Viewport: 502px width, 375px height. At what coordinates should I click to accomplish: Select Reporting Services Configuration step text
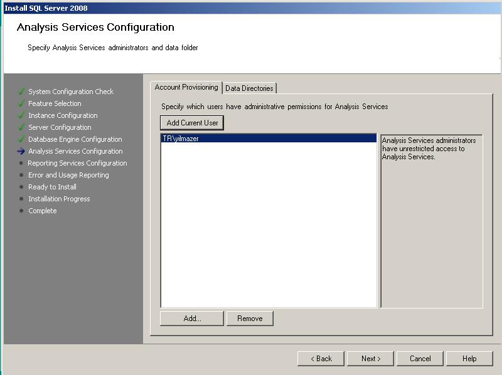(77, 163)
